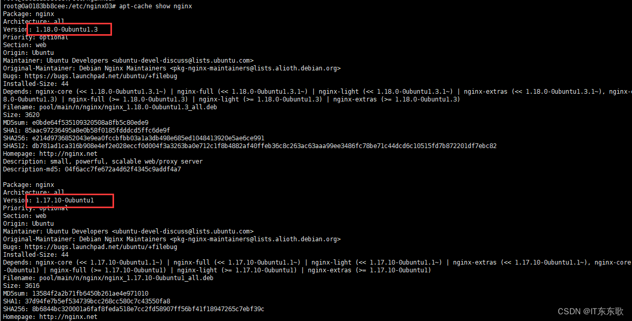
Task: Click the CSDN @IT东东歌 watermark
Action: 591,311
